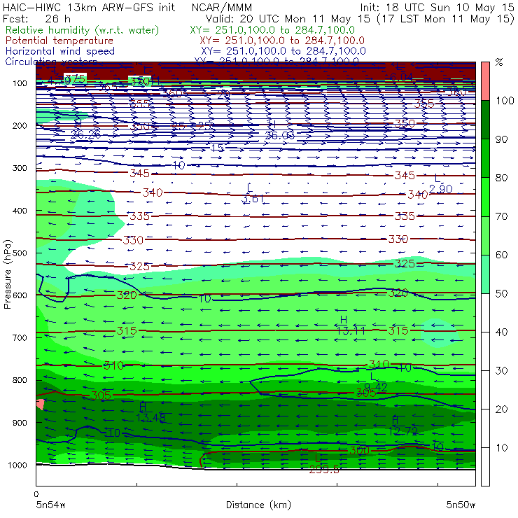Click the colorbar '30' tick label
518x518 pixels.
502,371
